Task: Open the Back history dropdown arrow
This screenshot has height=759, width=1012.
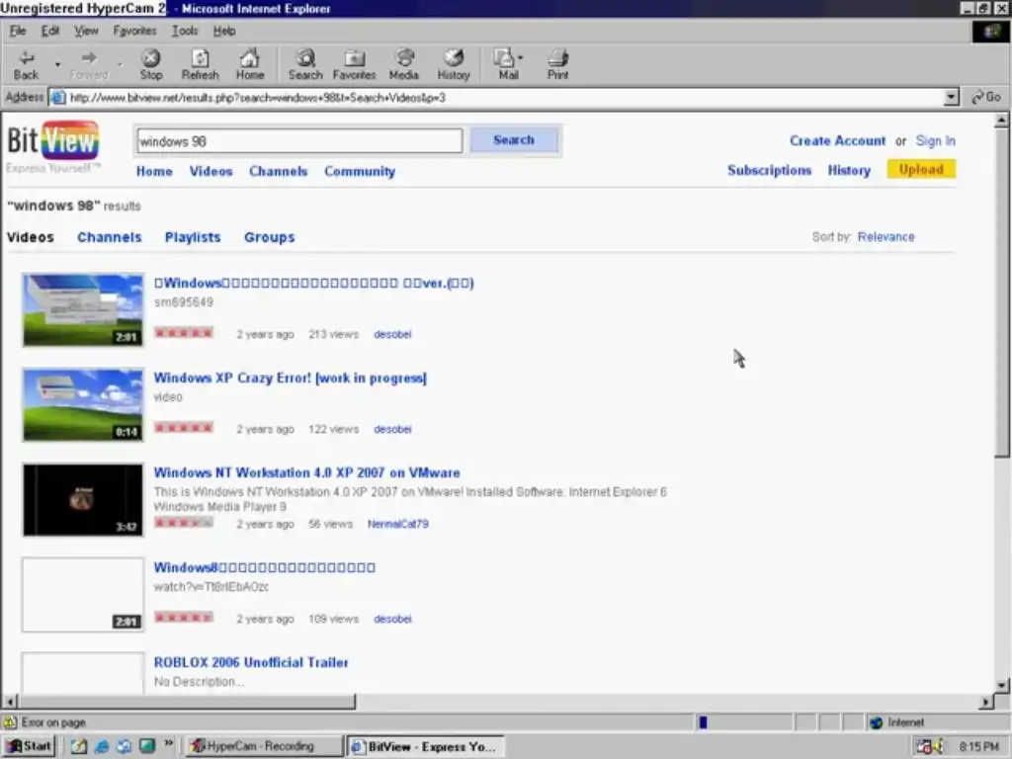Action: tap(57, 64)
